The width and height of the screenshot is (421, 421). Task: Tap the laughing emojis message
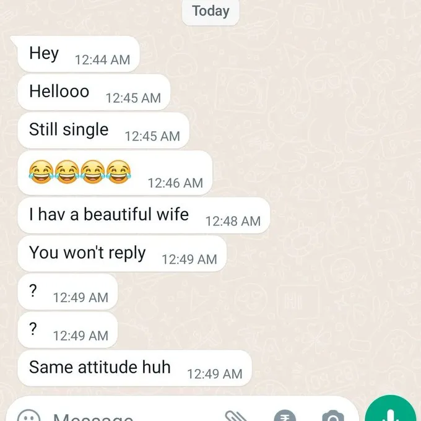115,173
